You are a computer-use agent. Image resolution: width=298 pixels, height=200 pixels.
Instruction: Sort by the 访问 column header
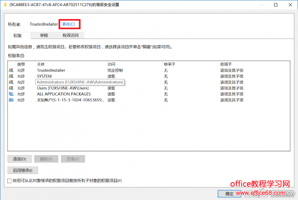tap(111, 64)
